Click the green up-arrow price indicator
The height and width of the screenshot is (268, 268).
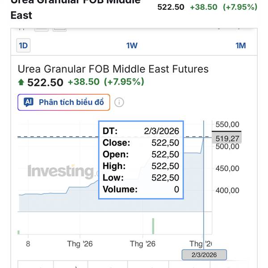tap(21, 82)
